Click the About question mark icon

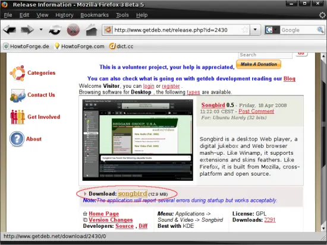click(17, 139)
